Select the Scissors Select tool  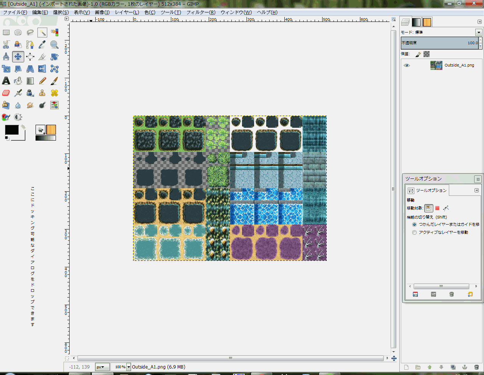click(6, 45)
